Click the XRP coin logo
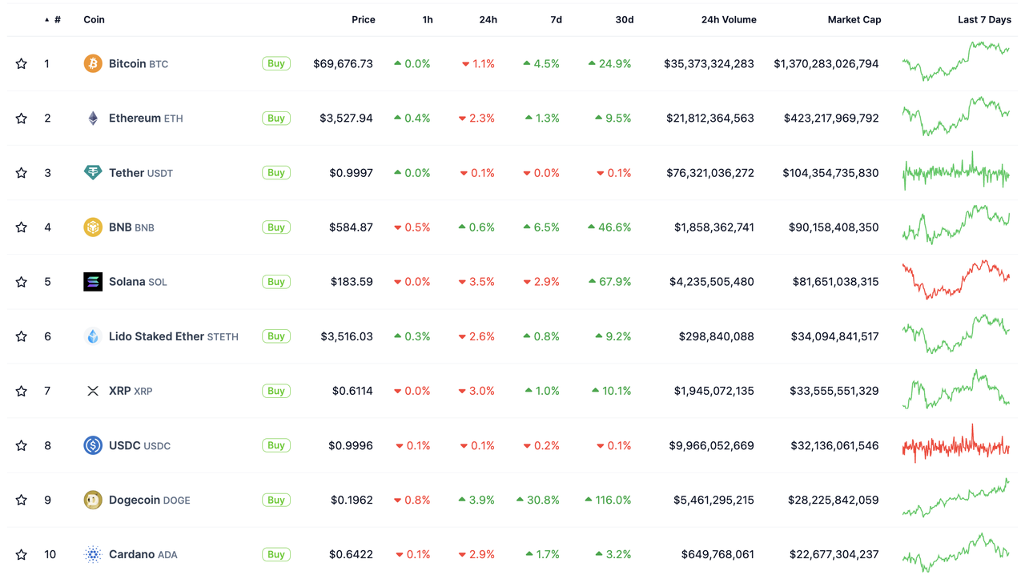This screenshot has height=579, width=1025. [x=93, y=391]
